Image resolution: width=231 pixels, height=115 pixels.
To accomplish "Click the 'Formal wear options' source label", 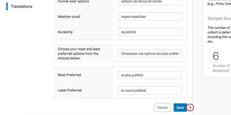I will [x=73, y=2].
